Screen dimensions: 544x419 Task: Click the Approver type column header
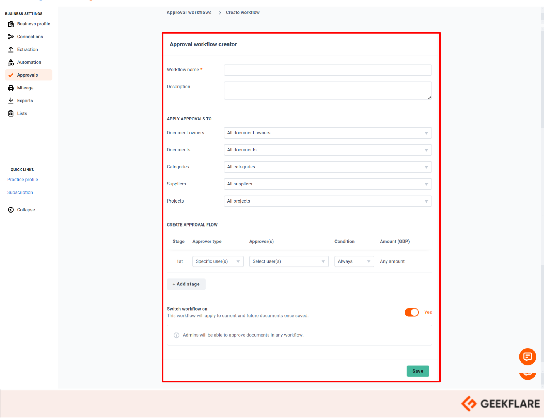[207, 242]
